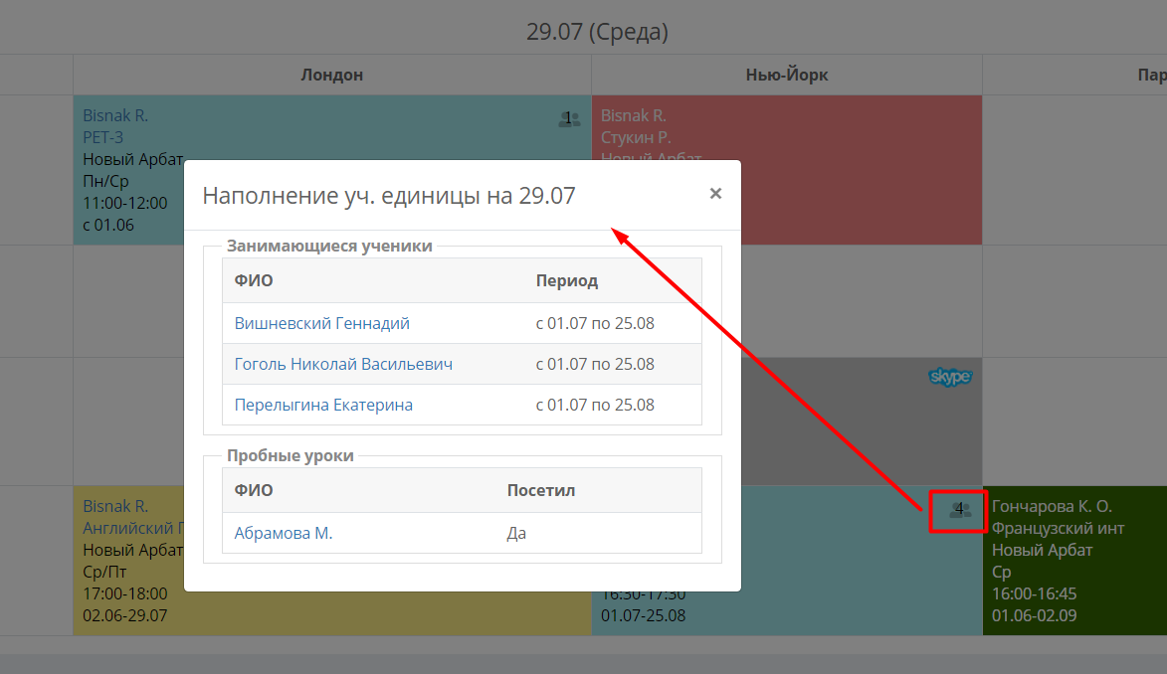
Task: Click time 16:00-16:45 in green lesson
Action: click(1034, 594)
